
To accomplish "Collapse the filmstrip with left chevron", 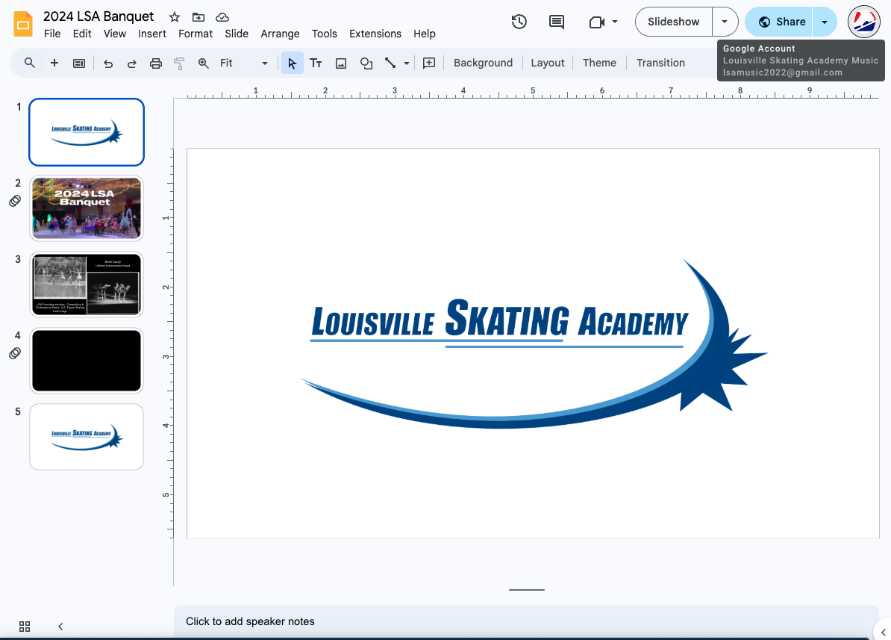I will [x=60, y=627].
